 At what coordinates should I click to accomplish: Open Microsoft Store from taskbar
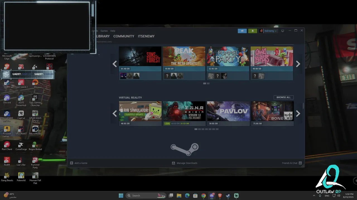click(x=196, y=196)
